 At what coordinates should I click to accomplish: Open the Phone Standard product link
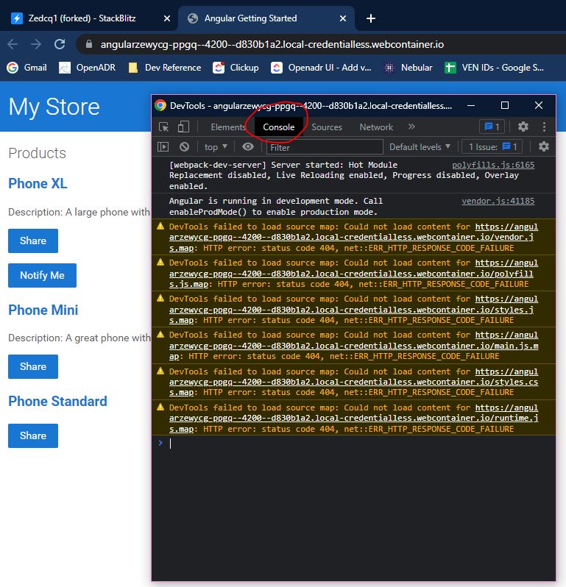[57, 402]
